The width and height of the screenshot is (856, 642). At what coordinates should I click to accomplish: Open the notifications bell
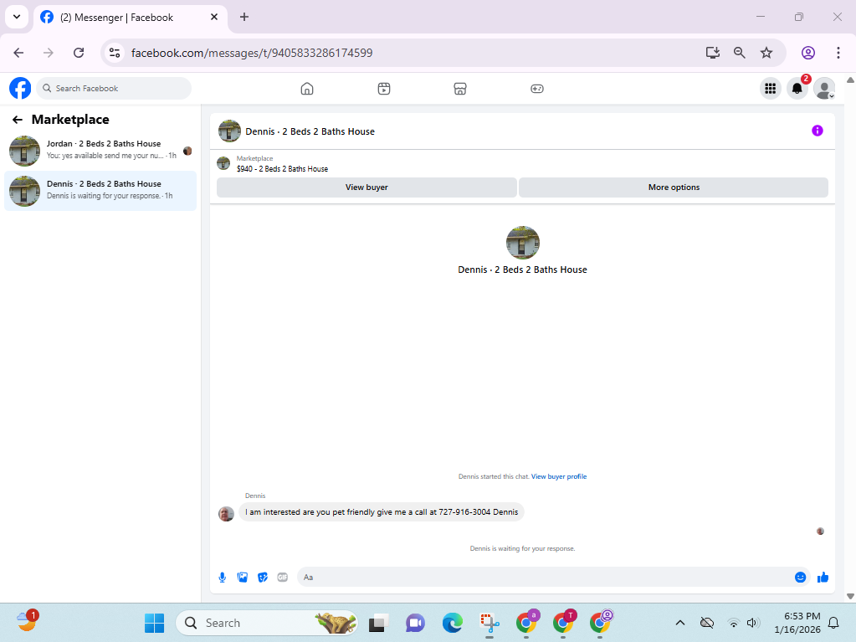797,89
